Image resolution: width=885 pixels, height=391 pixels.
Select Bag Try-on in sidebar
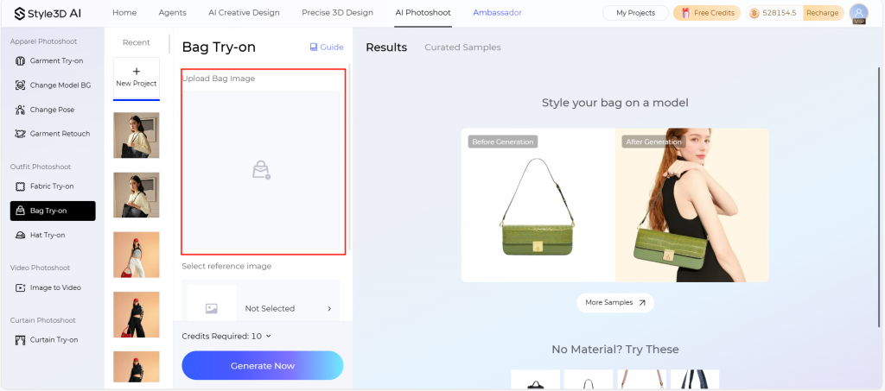tap(53, 211)
